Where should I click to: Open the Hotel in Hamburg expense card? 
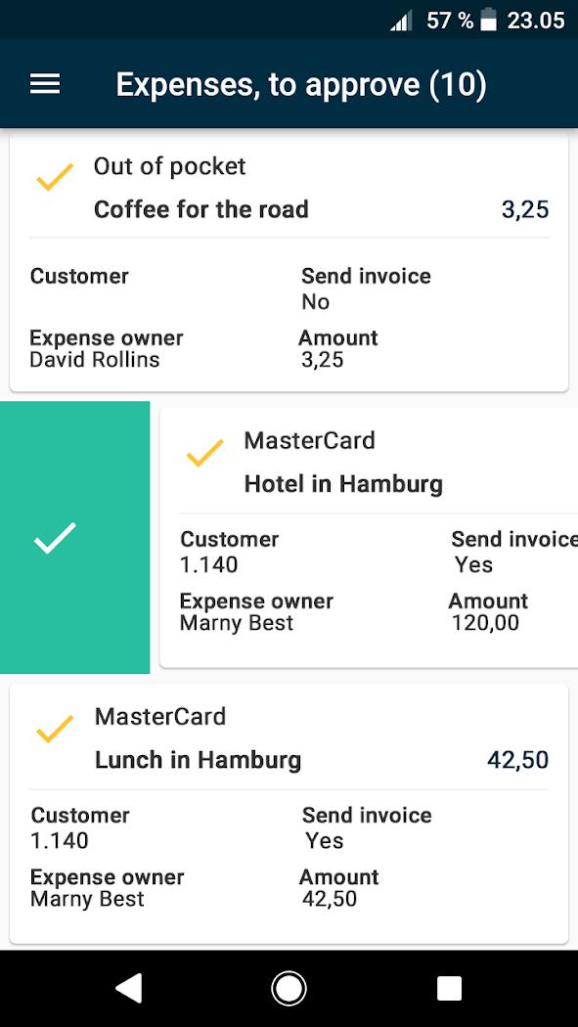tap(369, 537)
